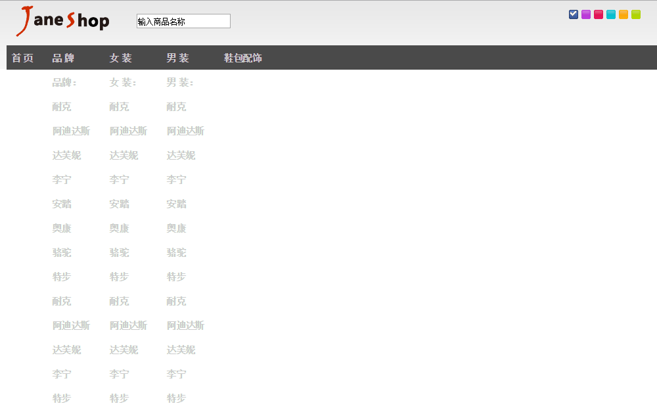The width and height of the screenshot is (657, 412).
Task: Open 奥康 in the 男装 column
Action: point(176,229)
